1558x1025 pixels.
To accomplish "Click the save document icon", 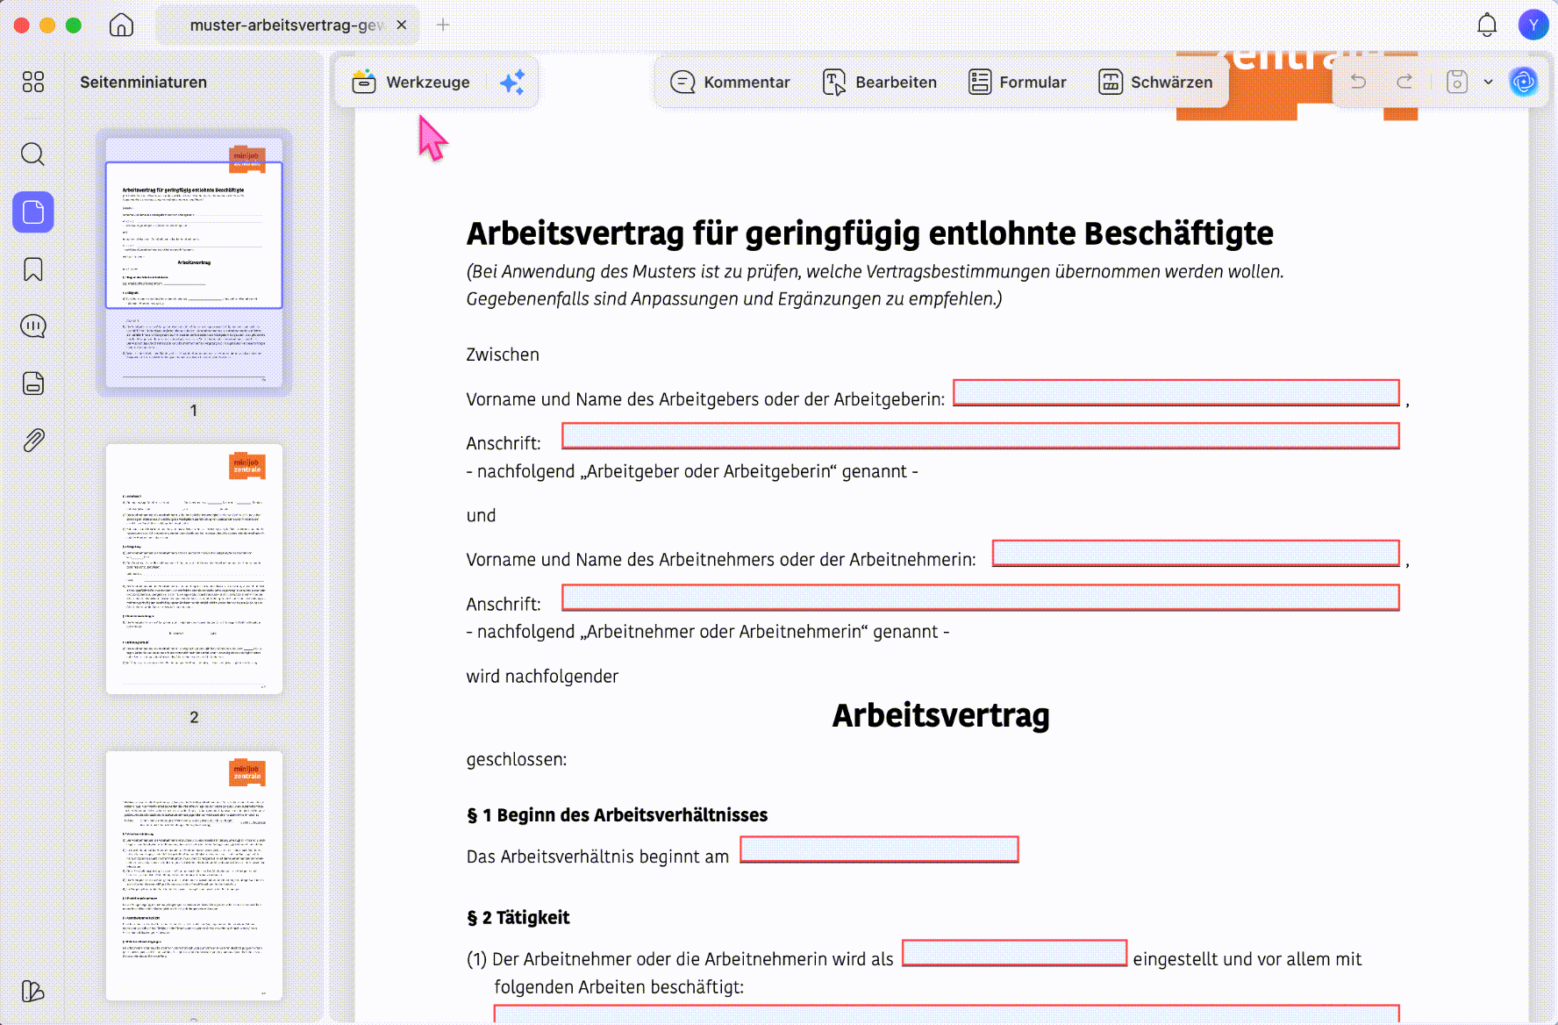I will tap(1457, 82).
